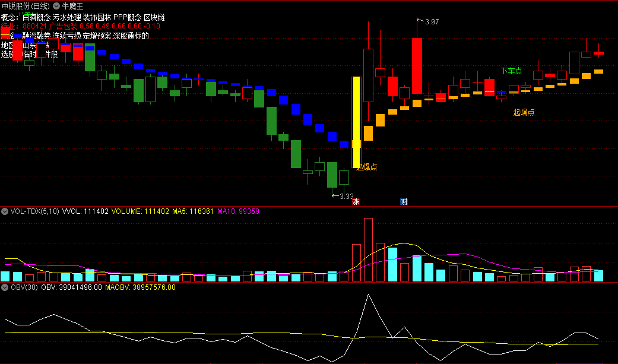Click the OBV(30) indicator label
Viewport: 618px width, 364px height.
coord(24,287)
